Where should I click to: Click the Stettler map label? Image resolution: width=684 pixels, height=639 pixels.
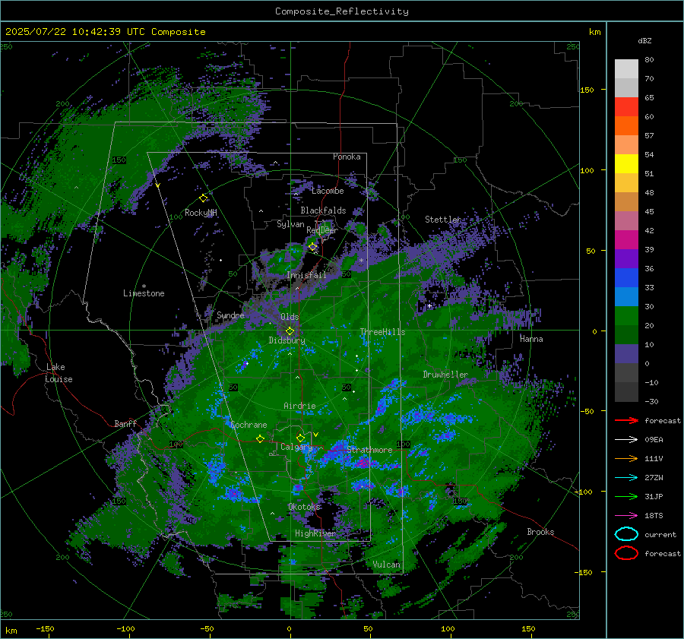(x=443, y=220)
